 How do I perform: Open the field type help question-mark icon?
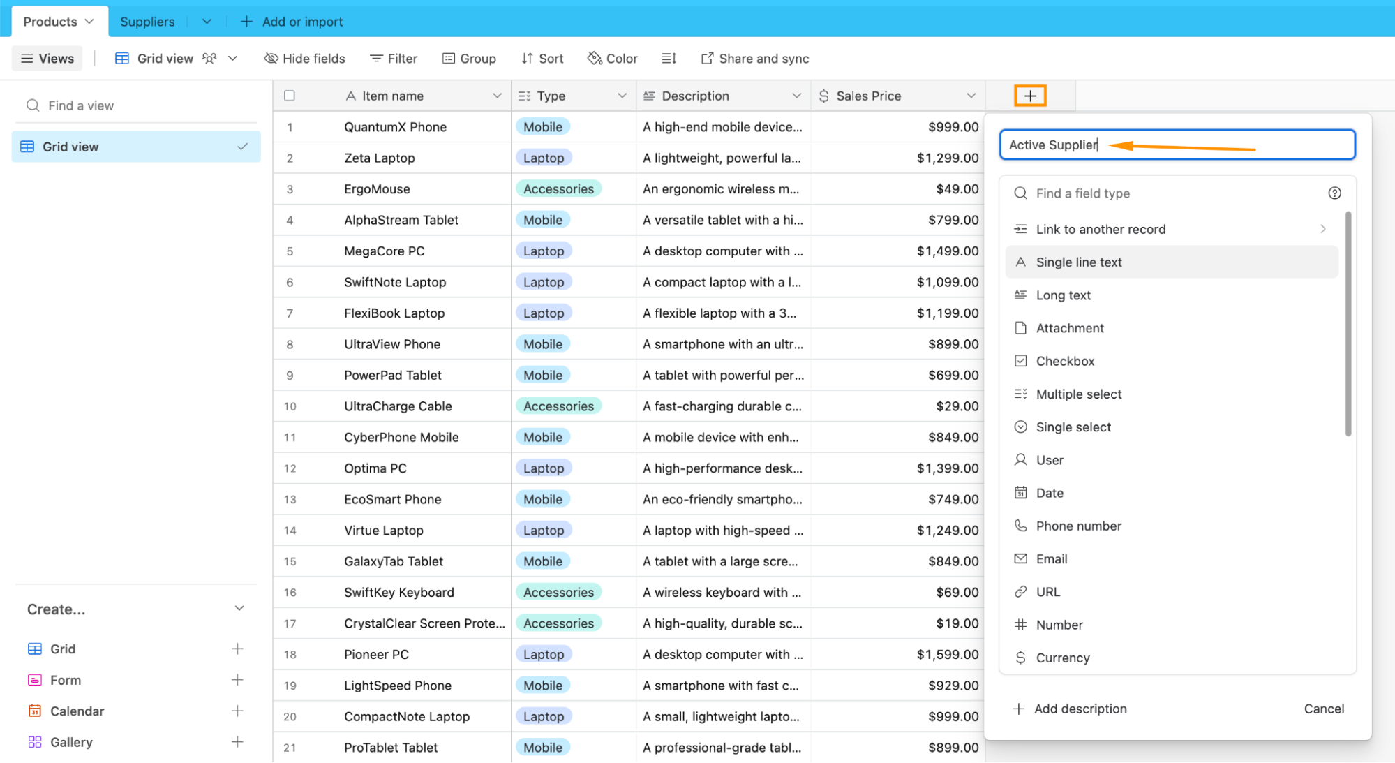pos(1334,193)
